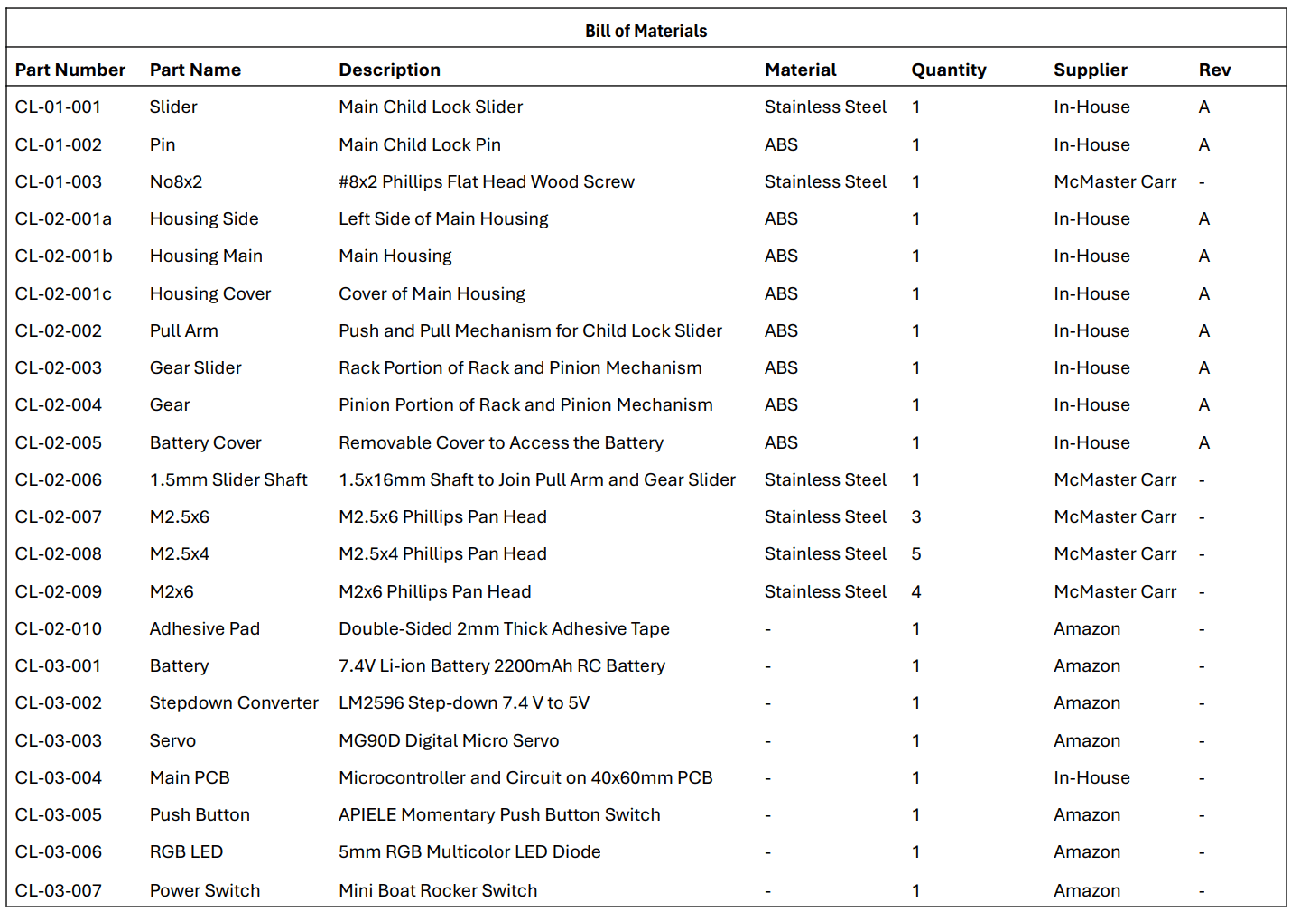Select the Rev column header
Viewport: 1291px width, 911px height.
1214,70
